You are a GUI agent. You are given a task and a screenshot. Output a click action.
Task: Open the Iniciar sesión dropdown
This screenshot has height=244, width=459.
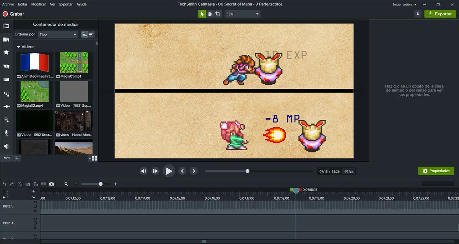(405, 5)
